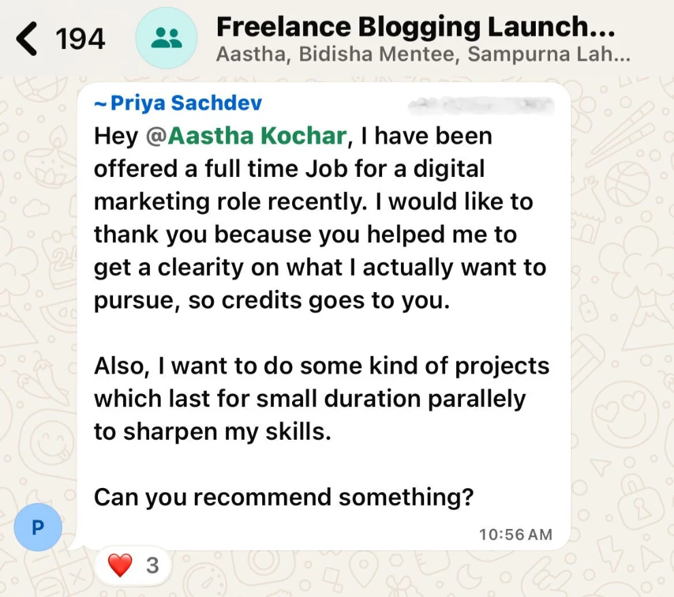Tap "thank you because you helped" line
Viewport: 674px width, 597px height.
[x=305, y=235]
